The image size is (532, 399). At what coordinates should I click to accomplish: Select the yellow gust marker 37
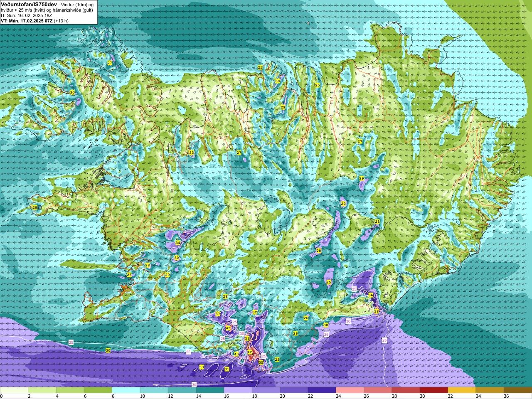click(x=218, y=314)
